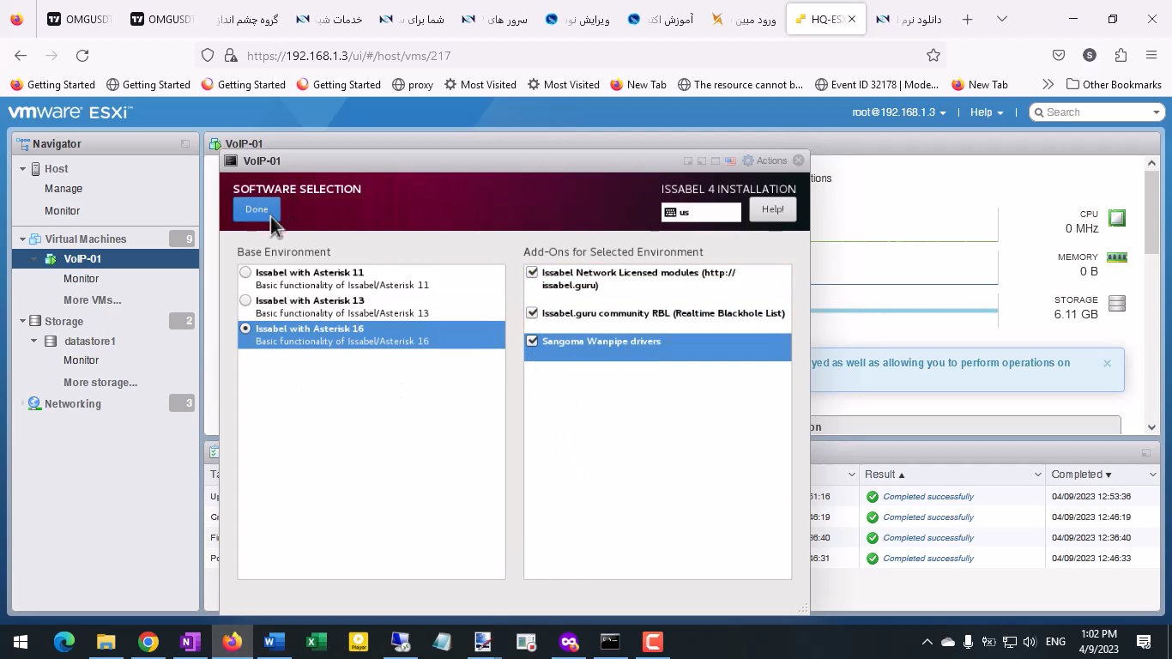Open Networking in Navigator

tap(72, 404)
